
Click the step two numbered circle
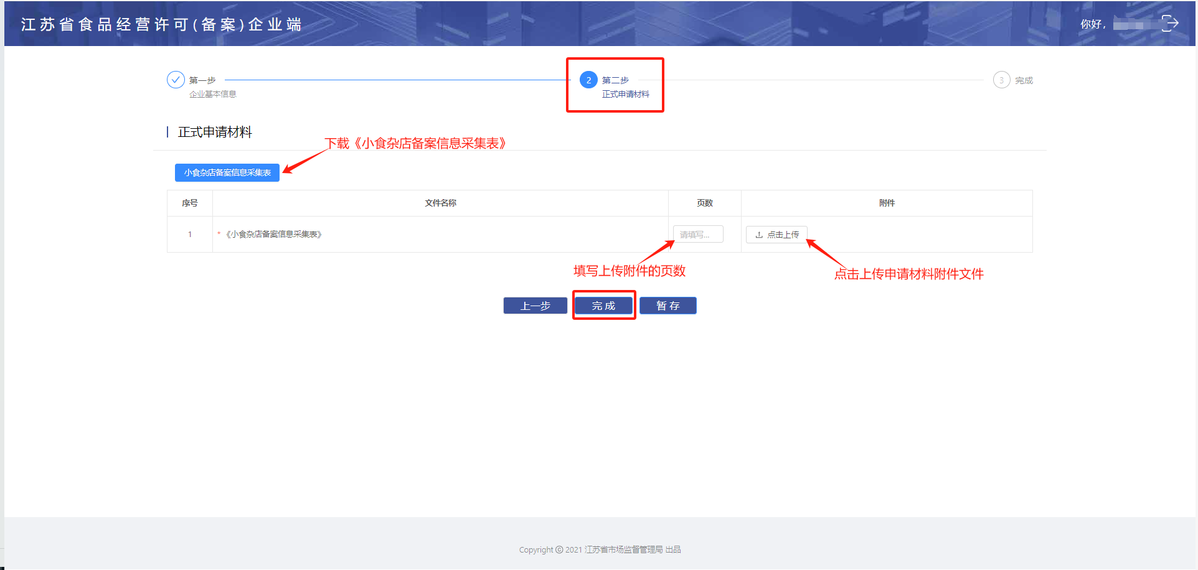tap(588, 80)
